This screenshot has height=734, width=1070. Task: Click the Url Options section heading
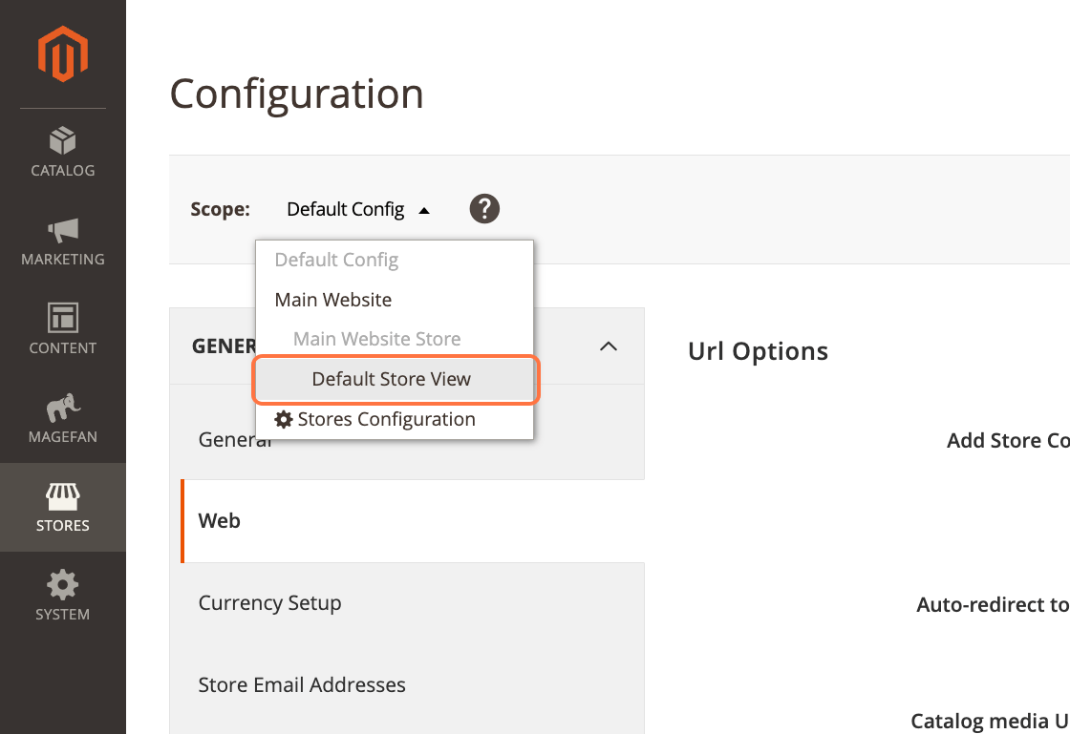[758, 350]
